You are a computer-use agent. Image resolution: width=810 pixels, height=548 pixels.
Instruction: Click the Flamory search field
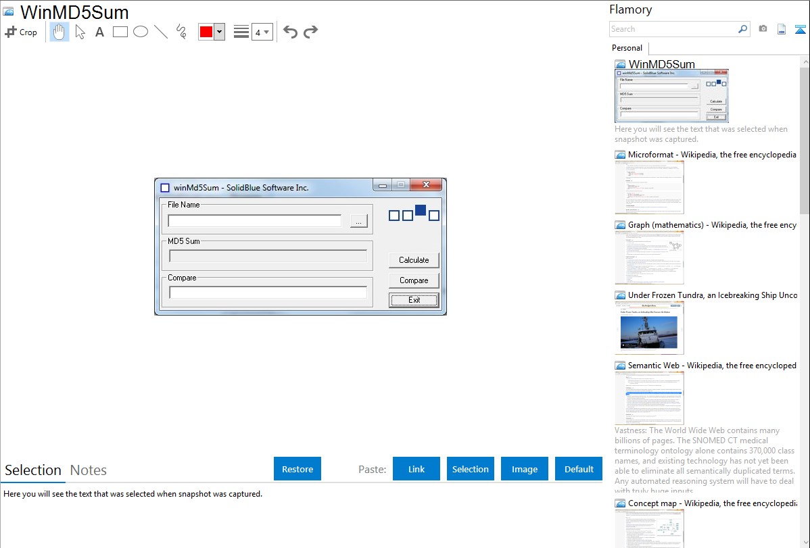673,29
